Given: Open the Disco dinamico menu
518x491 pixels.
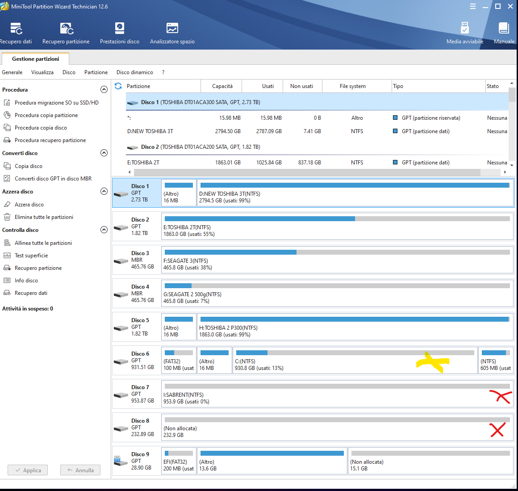Looking at the screenshot, I should pyautogui.click(x=134, y=72).
